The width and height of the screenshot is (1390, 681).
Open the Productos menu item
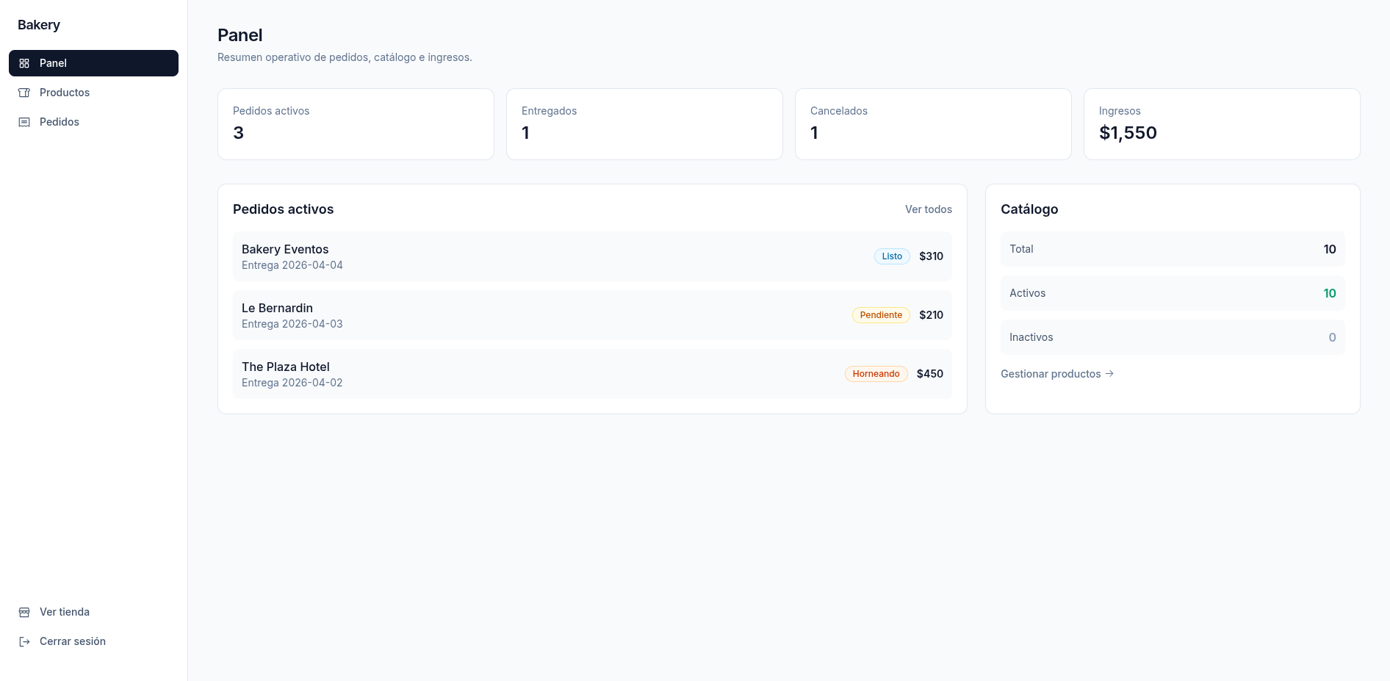(x=93, y=93)
